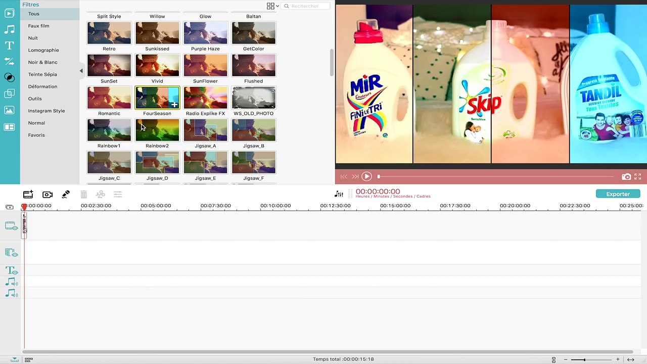Click the timeline zoom-out minus icon
The height and width of the screenshot is (364, 647).
pyautogui.click(x=566, y=359)
